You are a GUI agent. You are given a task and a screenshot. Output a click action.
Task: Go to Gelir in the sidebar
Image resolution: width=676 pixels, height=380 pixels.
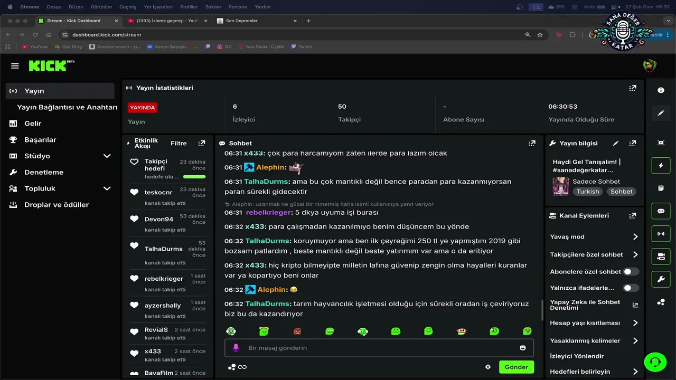[x=33, y=123]
